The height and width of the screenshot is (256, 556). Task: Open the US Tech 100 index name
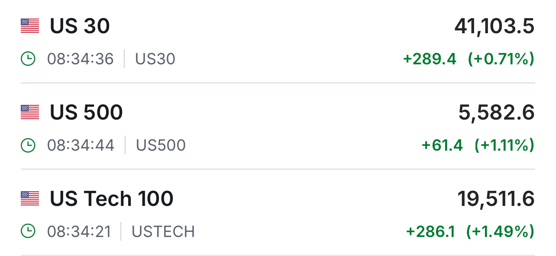(x=111, y=199)
